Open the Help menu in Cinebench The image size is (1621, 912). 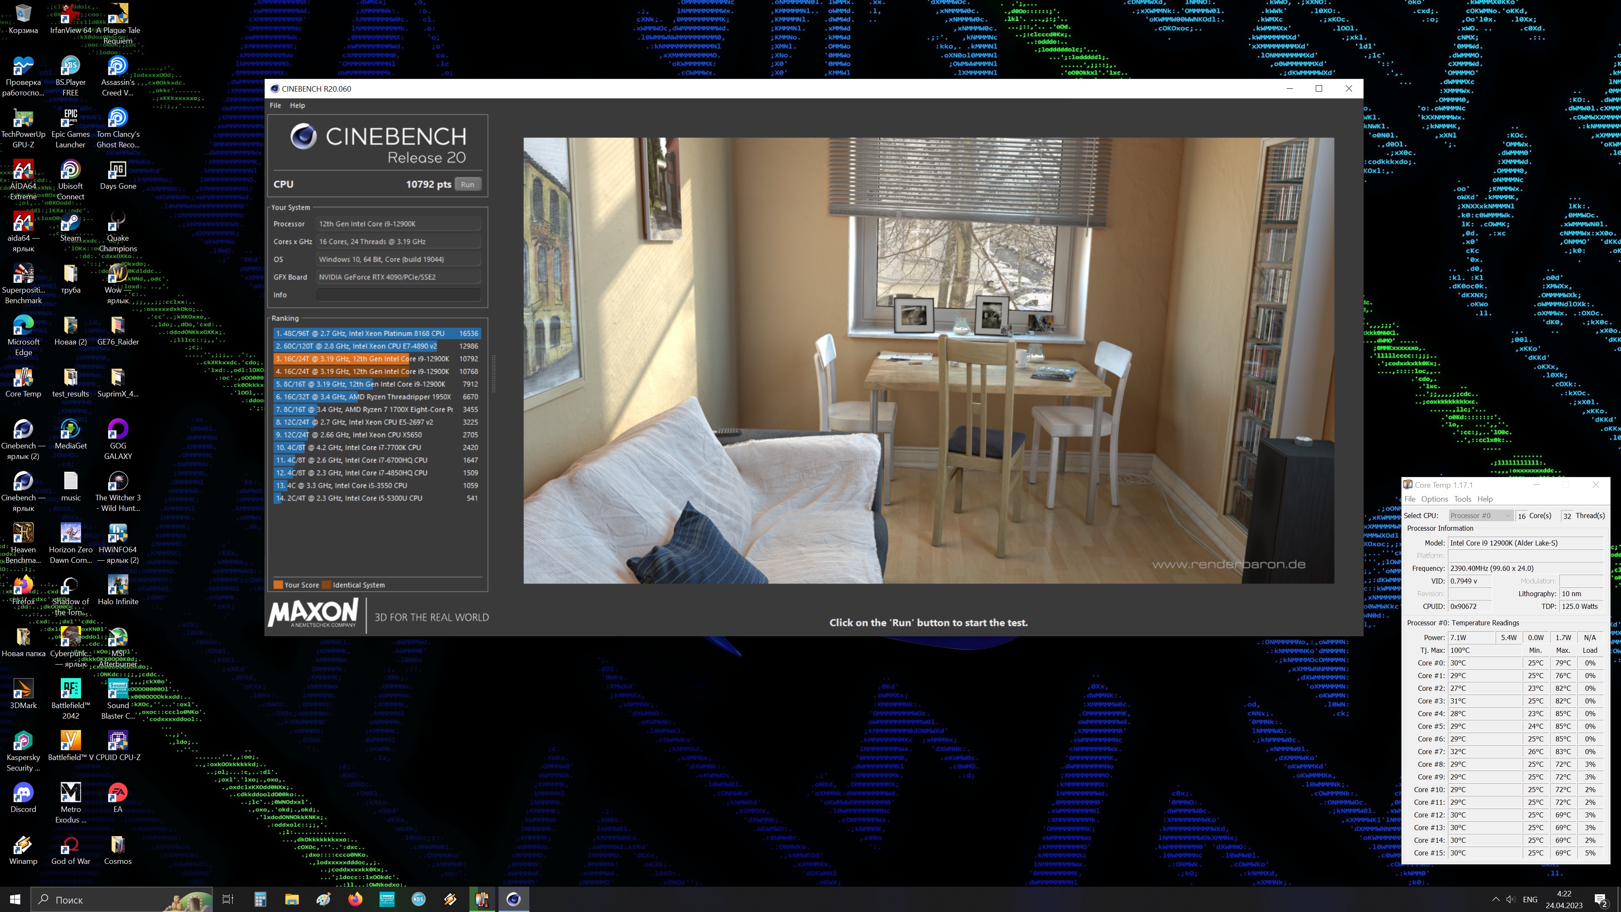297,106
